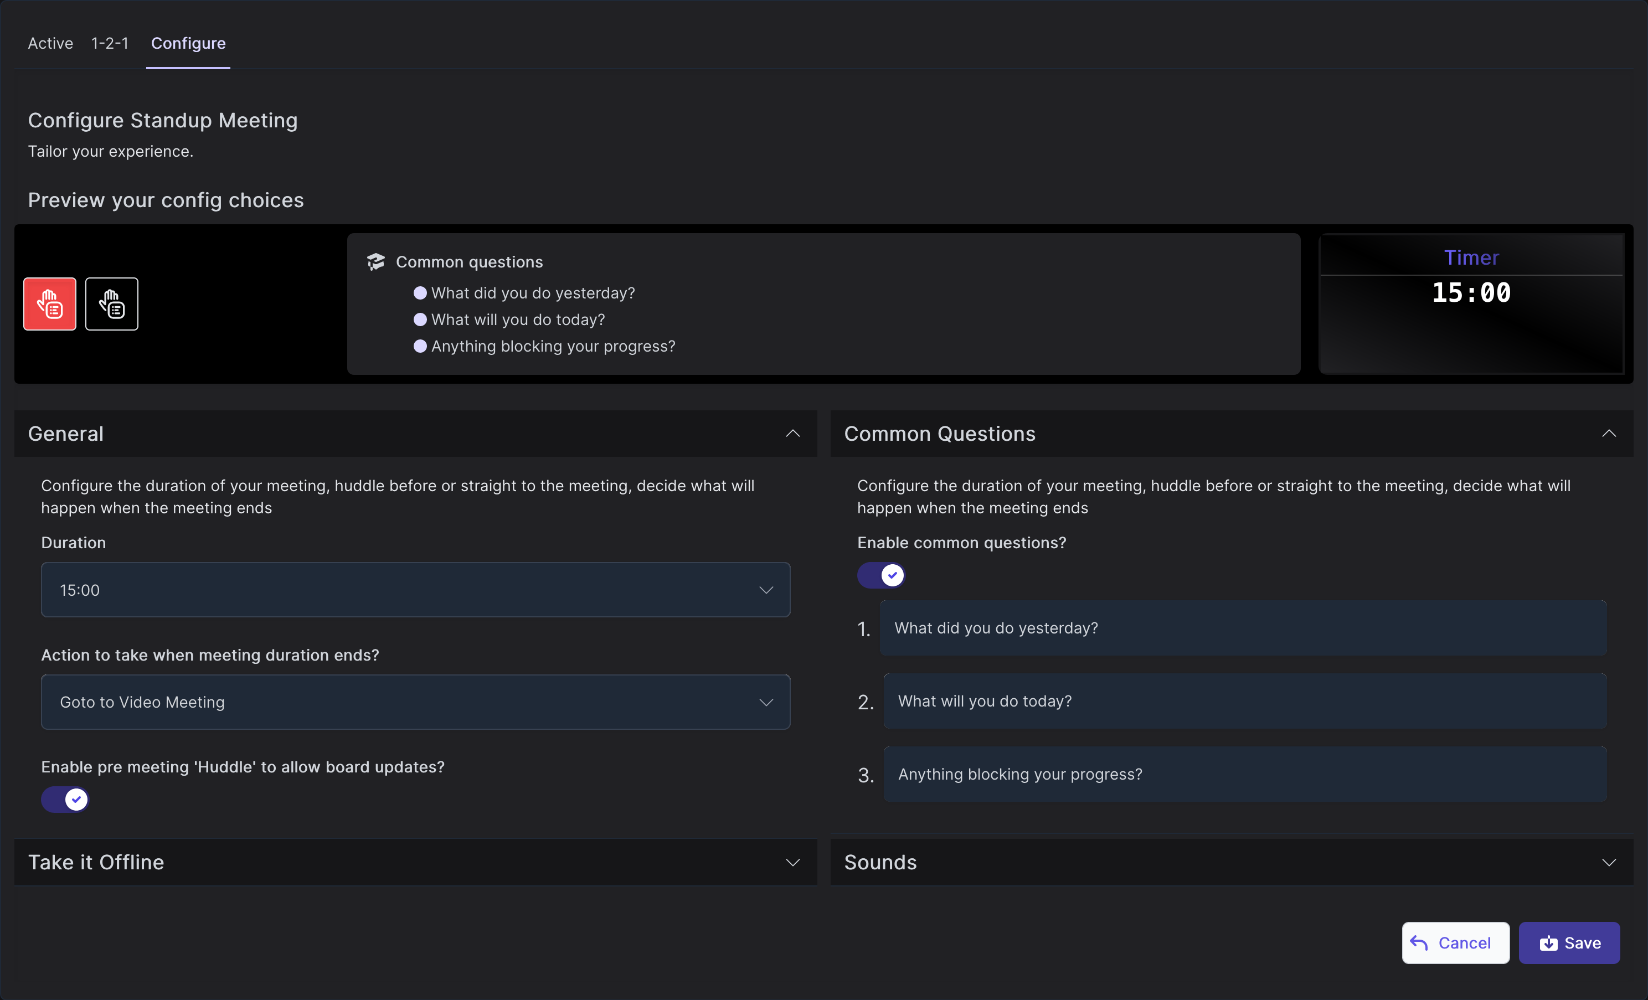
Task: Click the third question field 'Anything blocking your progress?'
Action: coord(1245,775)
